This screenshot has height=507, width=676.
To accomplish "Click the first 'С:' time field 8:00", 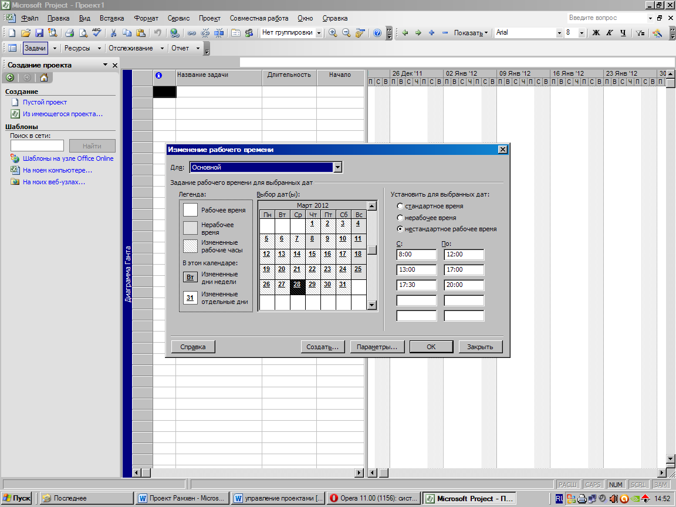I will pos(417,254).
